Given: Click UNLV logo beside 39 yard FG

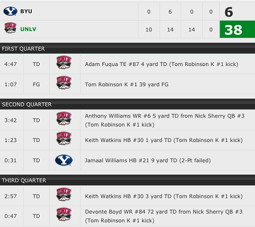Looking at the screenshot, I should click(64, 83).
